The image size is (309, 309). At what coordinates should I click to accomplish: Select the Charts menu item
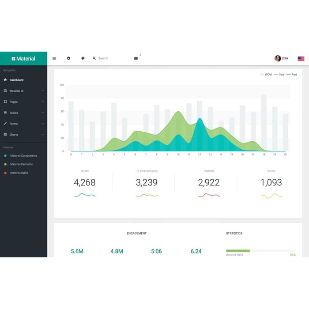point(24,135)
